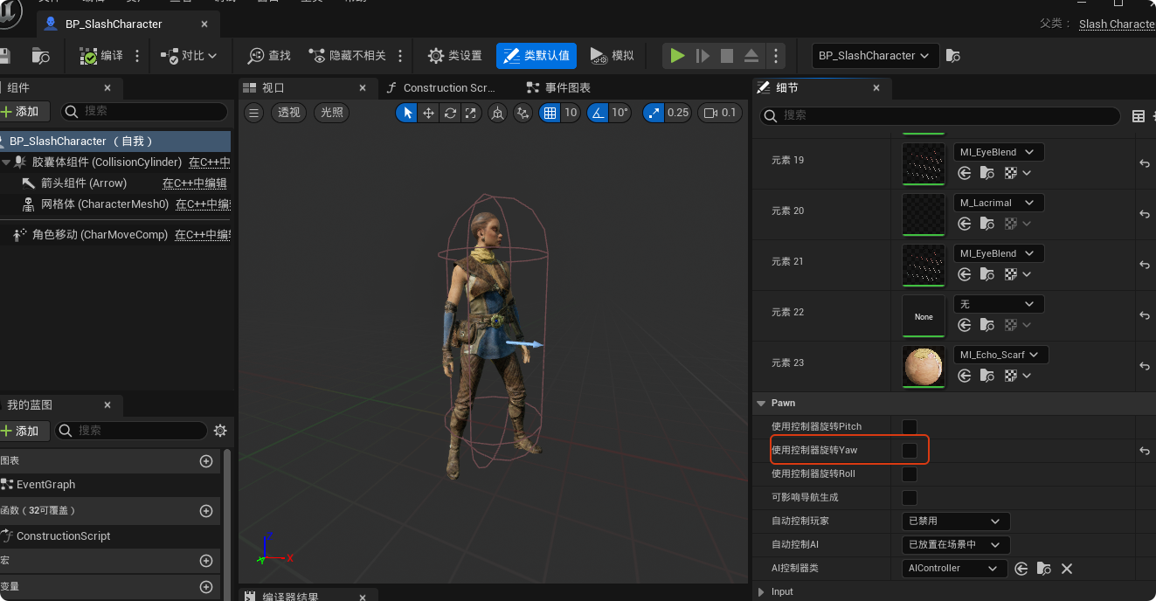Switch to the Event Graph (事件图表) tab
Screen dimensions: 1156x601
[559, 87]
